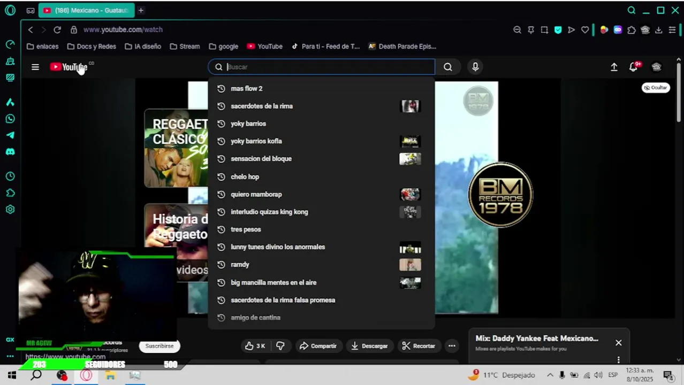The width and height of the screenshot is (684, 385).
Task: Open the Opera sidebar settings gear
Action: [10, 210]
